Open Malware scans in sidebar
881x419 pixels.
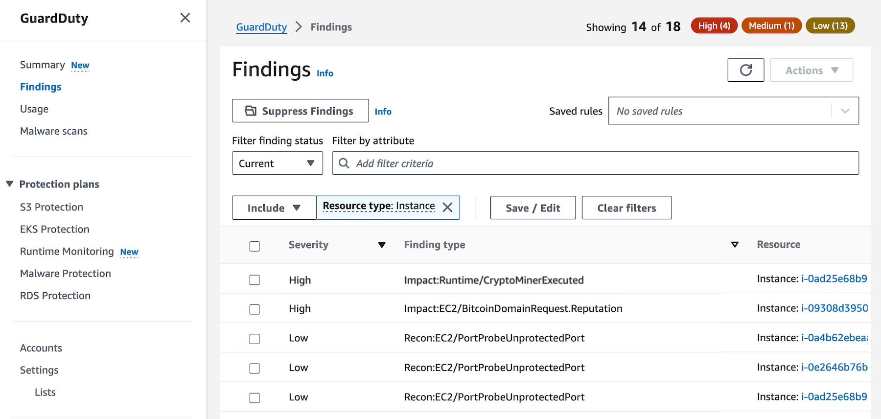click(54, 131)
